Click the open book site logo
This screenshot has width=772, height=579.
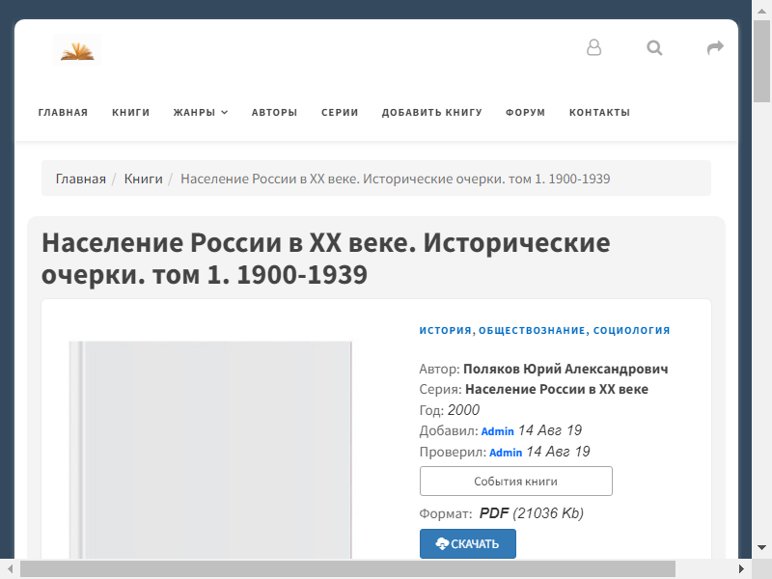coord(77,50)
